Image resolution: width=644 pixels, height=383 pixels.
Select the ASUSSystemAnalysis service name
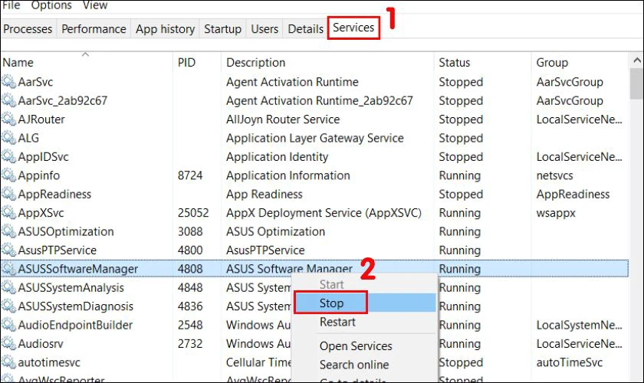71,287
